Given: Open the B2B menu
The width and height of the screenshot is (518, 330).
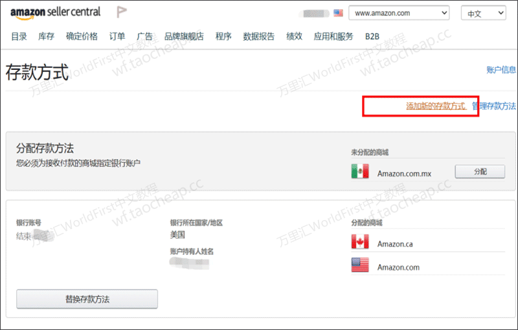Looking at the screenshot, I should pyautogui.click(x=372, y=36).
